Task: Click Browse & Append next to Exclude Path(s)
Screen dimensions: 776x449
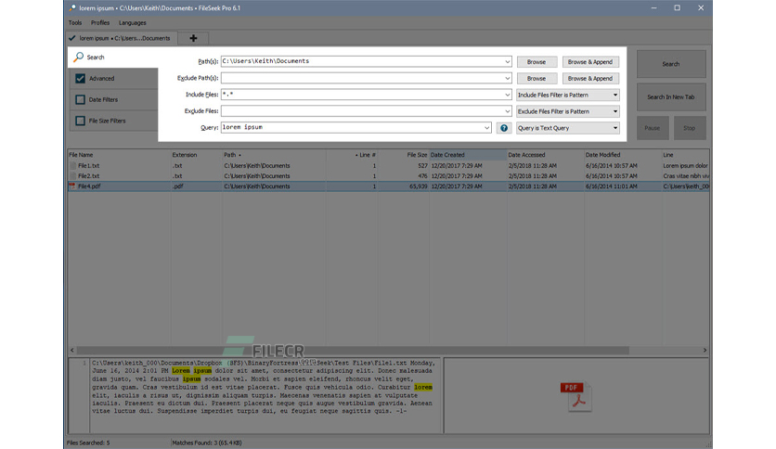Action: pyautogui.click(x=590, y=78)
